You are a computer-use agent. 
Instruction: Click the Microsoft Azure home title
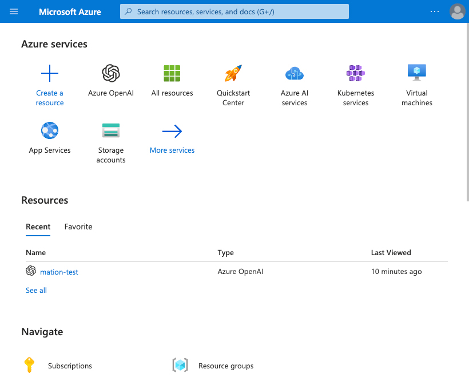click(70, 11)
